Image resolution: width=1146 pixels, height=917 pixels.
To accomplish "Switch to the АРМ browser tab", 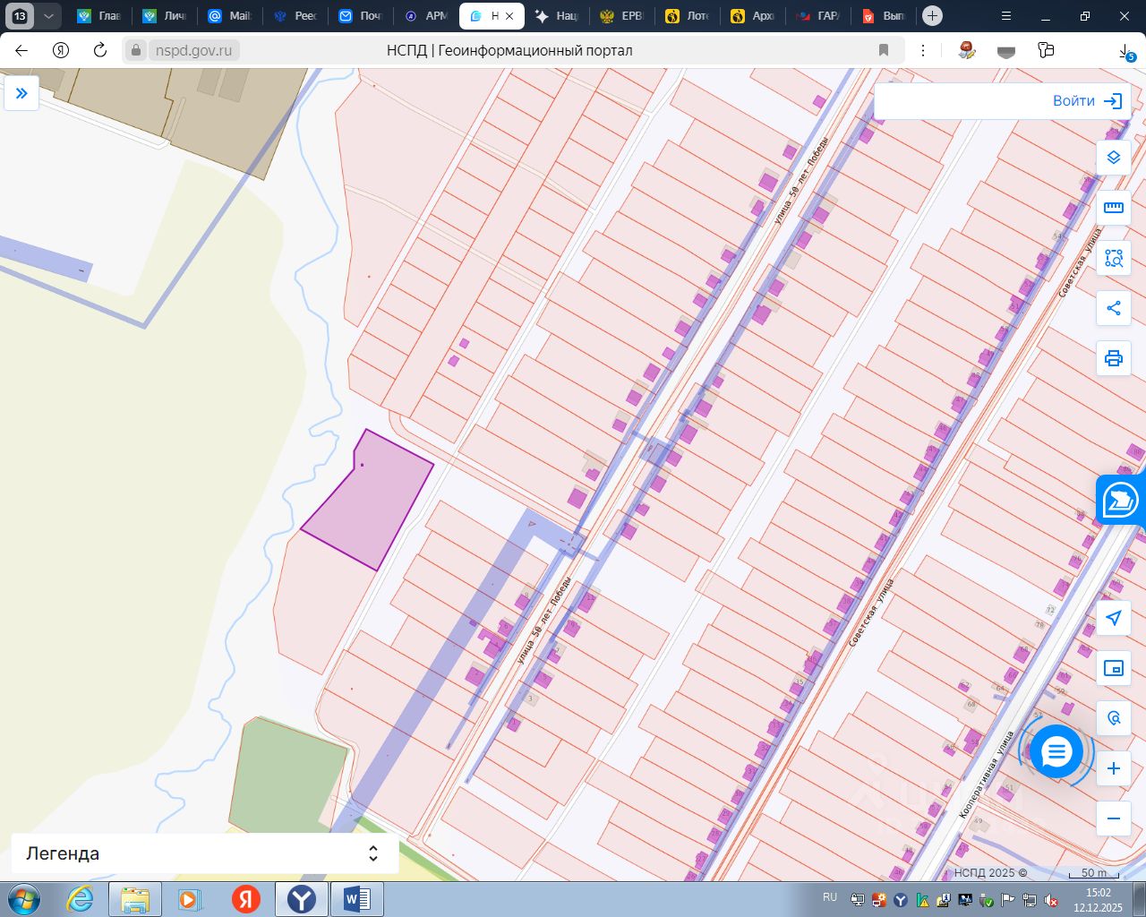I will pos(425,16).
